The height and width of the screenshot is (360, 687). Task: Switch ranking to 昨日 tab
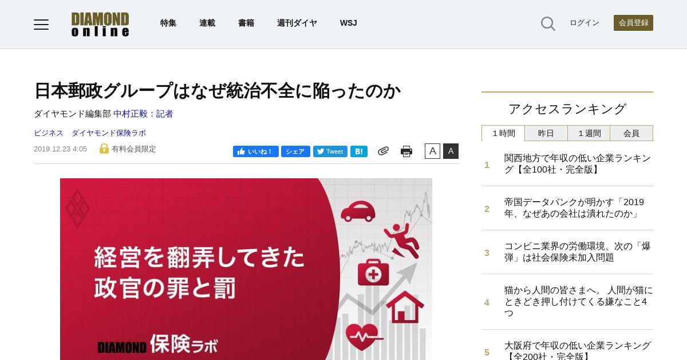click(546, 133)
